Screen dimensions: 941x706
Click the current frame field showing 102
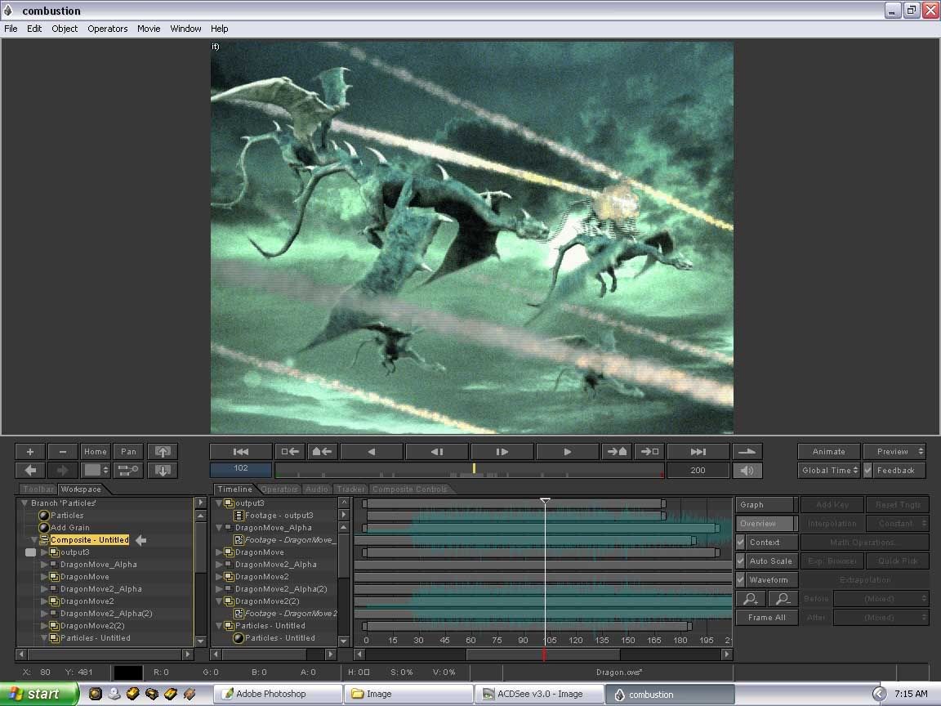point(241,469)
